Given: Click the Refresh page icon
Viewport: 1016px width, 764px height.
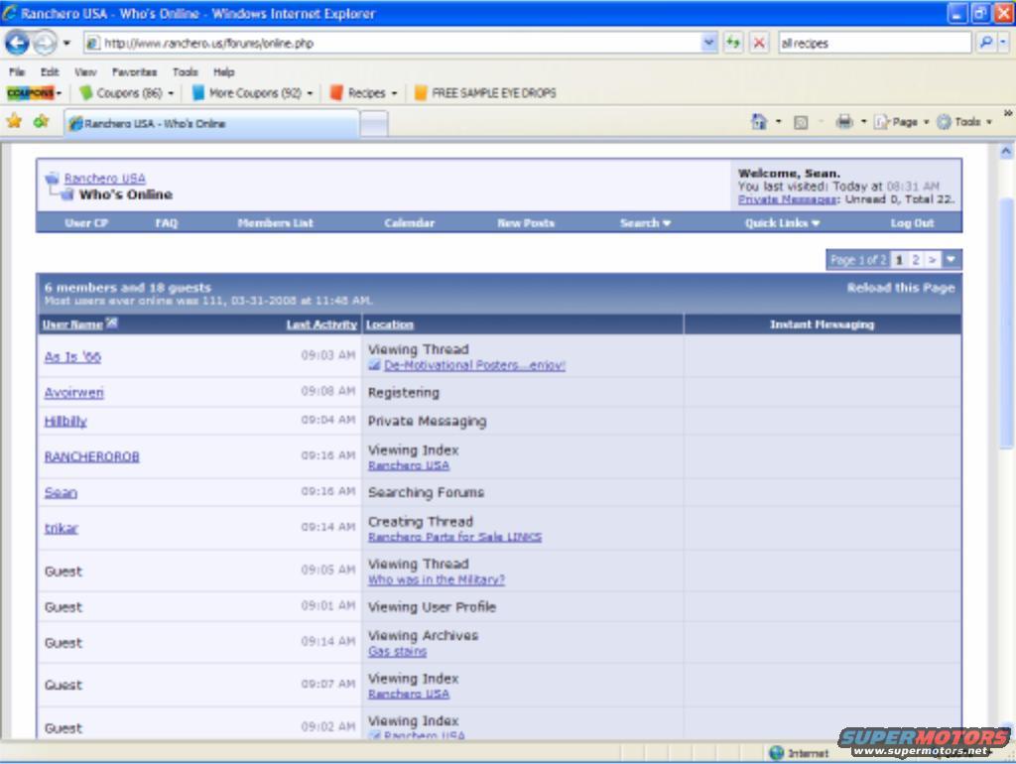Looking at the screenshot, I should point(733,43).
